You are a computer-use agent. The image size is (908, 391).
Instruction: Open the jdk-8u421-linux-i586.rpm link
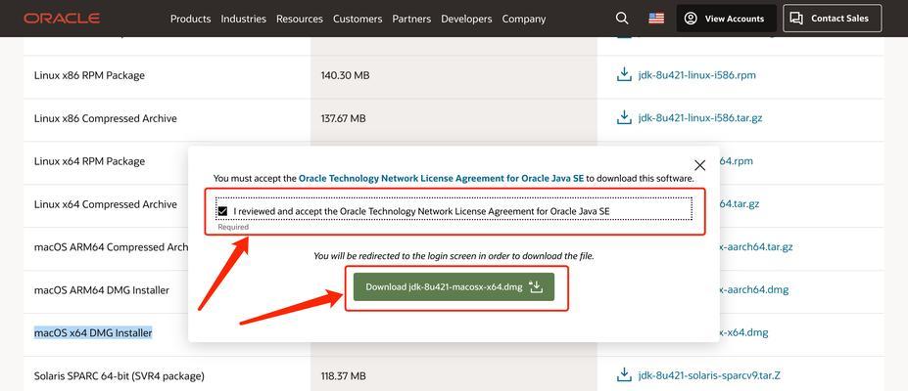(x=696, y=75)
